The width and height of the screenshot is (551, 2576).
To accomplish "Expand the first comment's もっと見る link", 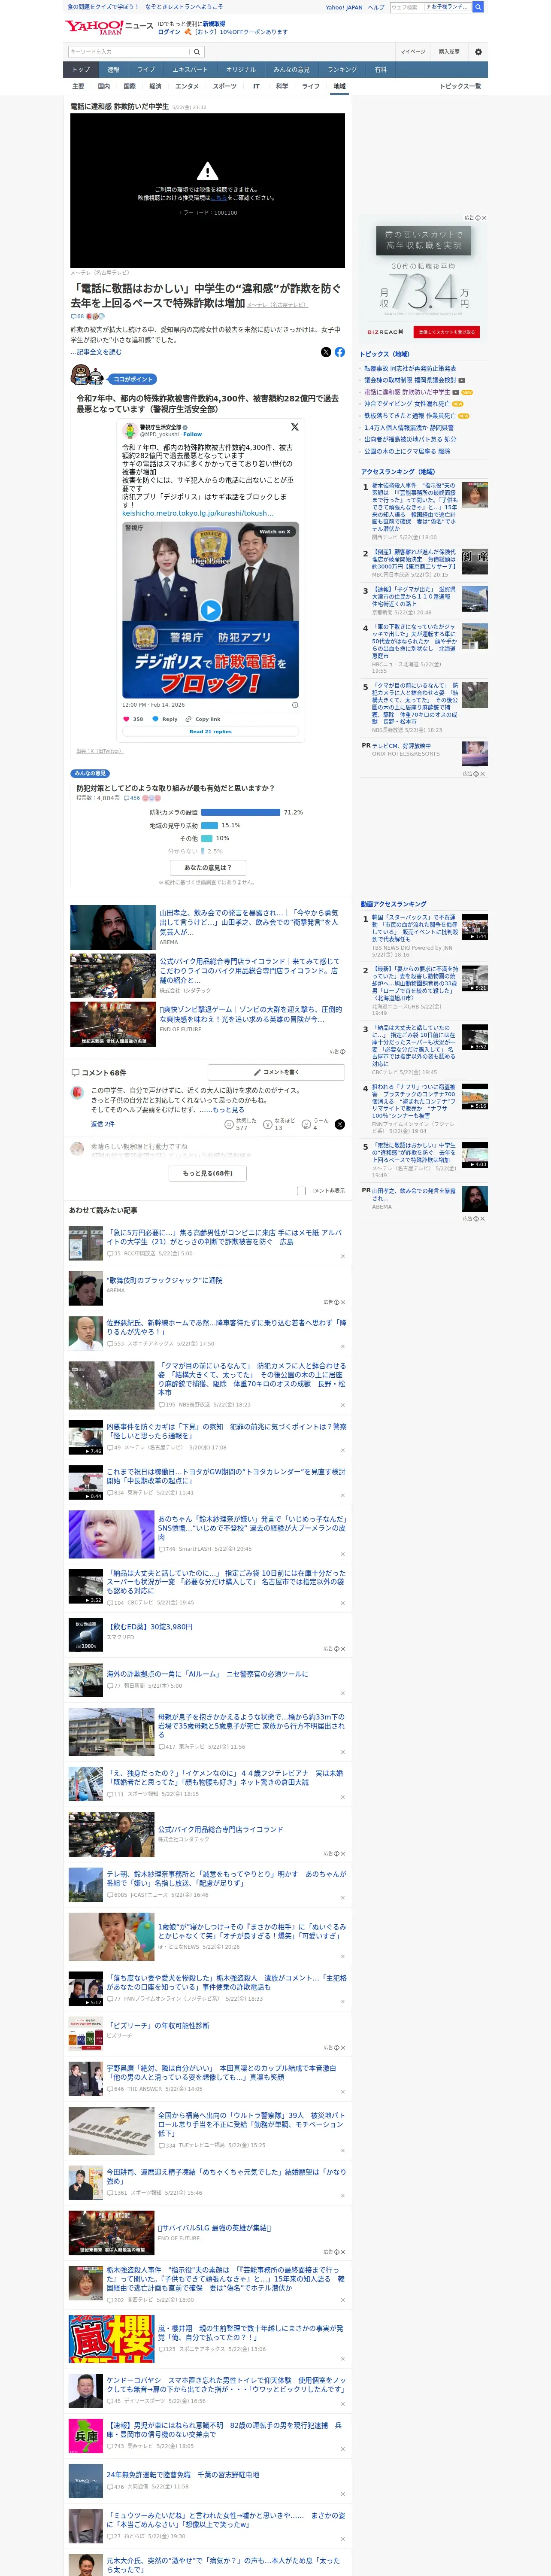I will click(x=228, y=1109).
